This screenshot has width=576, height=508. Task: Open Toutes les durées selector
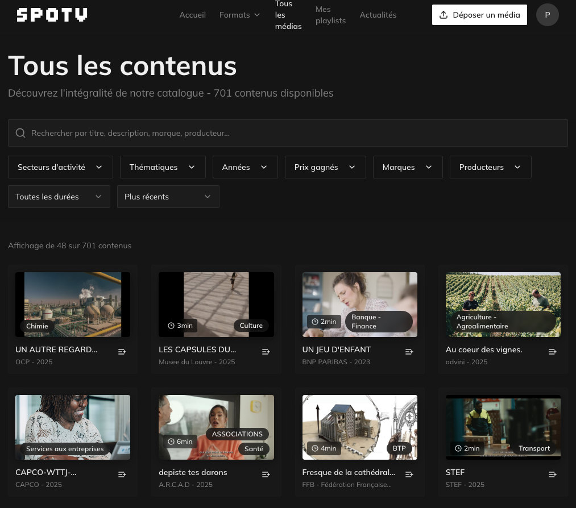click(59, 197)
